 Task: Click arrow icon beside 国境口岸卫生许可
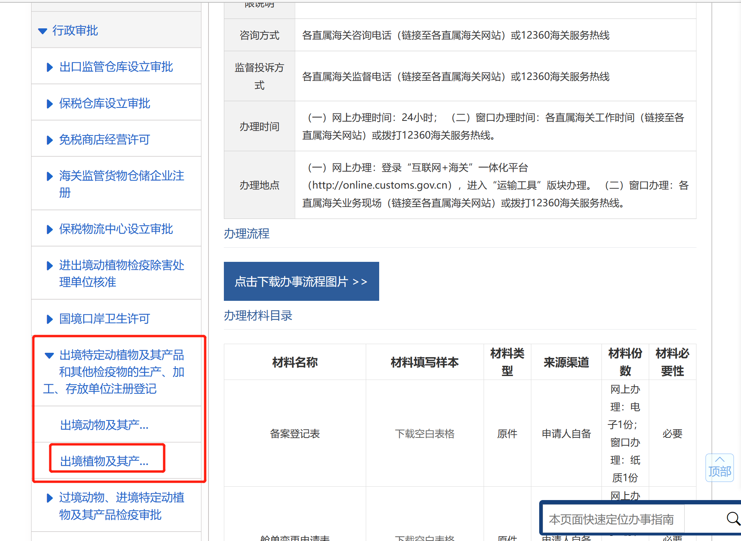tap(50, 319)
